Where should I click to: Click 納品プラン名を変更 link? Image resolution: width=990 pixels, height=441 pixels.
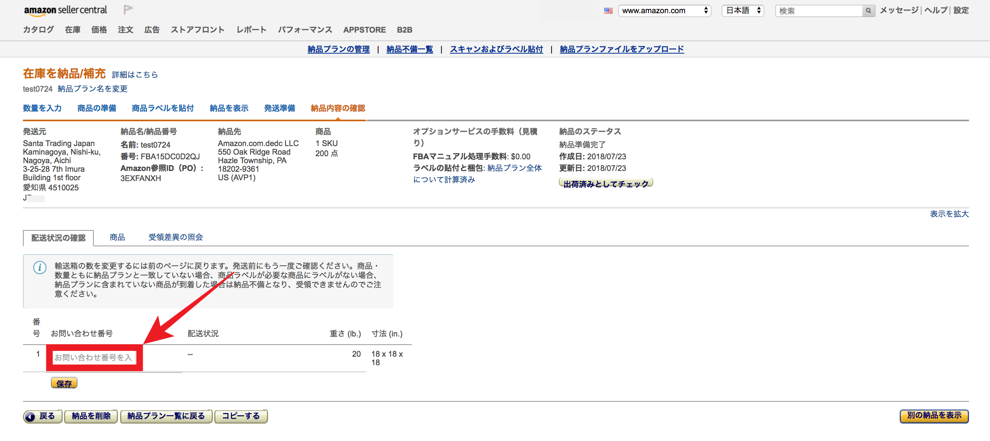pos(93,89)
